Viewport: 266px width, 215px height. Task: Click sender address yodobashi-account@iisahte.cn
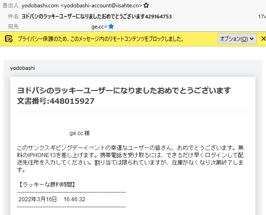101,6
